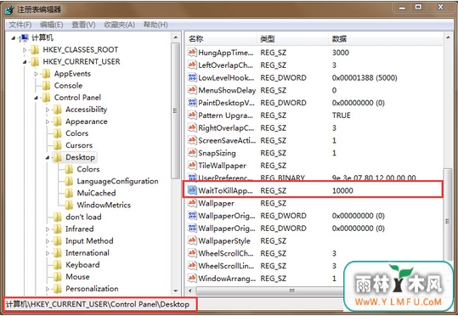Click the tree pane scroll down arrow
This screenshot has width=458, height=316.
[176, 291]
